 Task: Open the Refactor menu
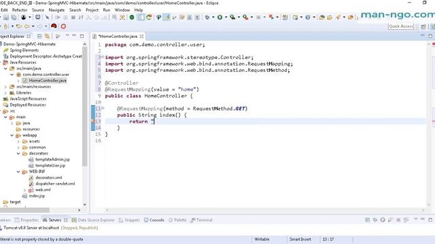pos(20,10)
